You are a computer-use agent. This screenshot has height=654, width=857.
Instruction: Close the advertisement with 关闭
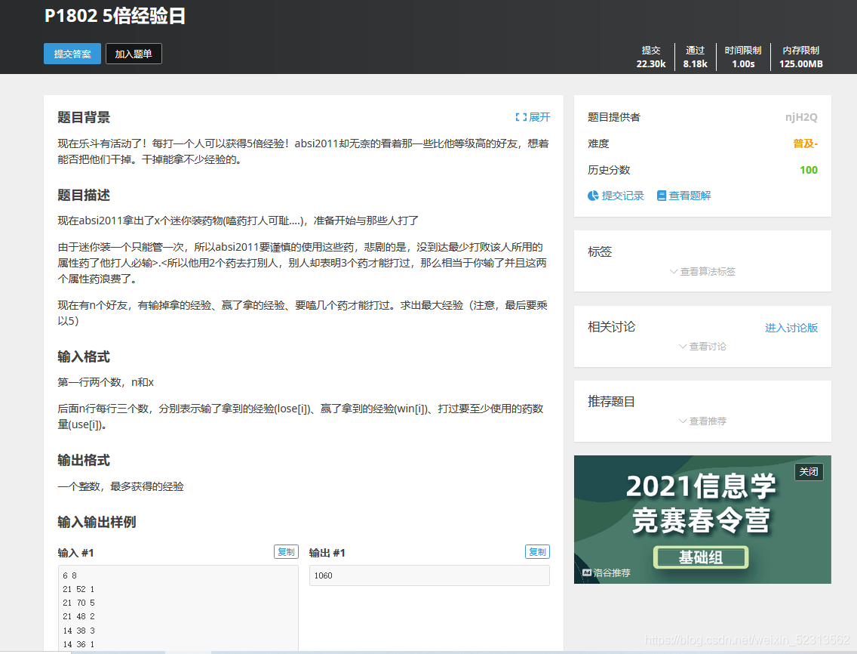tap(809, 472)
